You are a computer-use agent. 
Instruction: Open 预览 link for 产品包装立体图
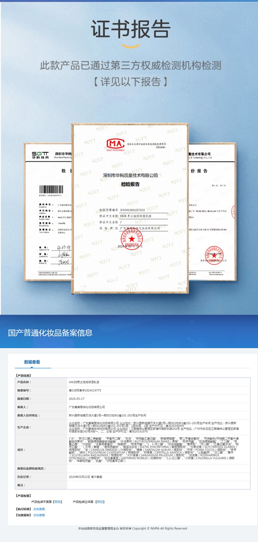click(x=100, y=502)
